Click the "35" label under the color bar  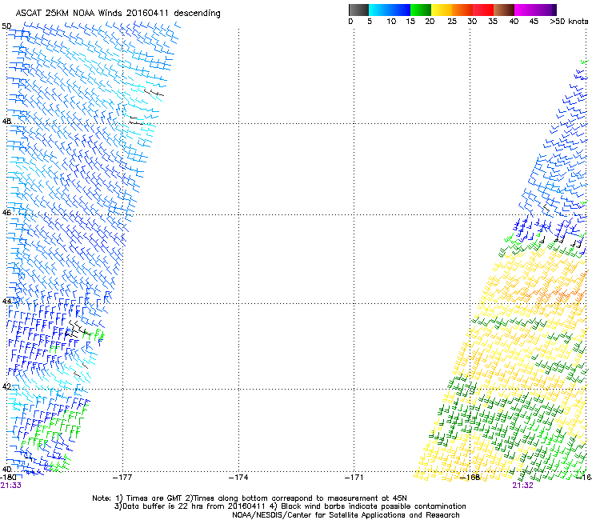point(493,22)
